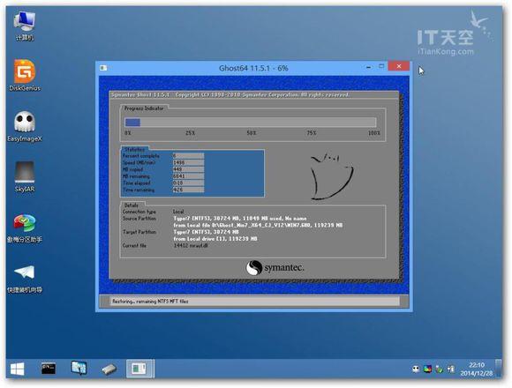
Task: Click the colorful display tray icon
Action: [427, 369]
